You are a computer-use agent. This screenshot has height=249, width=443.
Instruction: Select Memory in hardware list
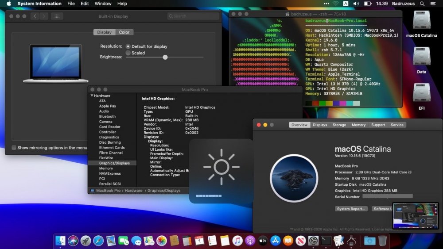(x=106, y=168)
